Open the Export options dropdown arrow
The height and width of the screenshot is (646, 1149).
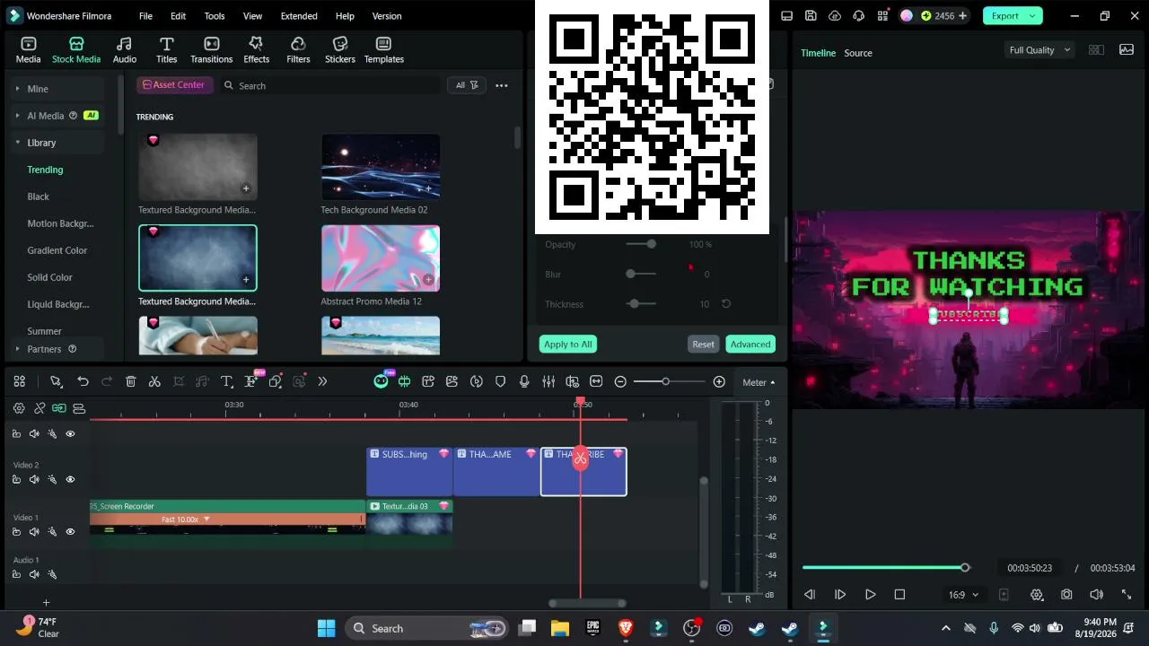tap(1032, 15)
